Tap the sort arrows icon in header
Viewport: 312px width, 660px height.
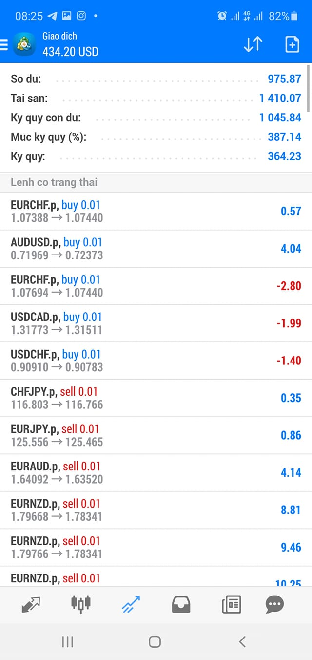click(x=253, y=44)
